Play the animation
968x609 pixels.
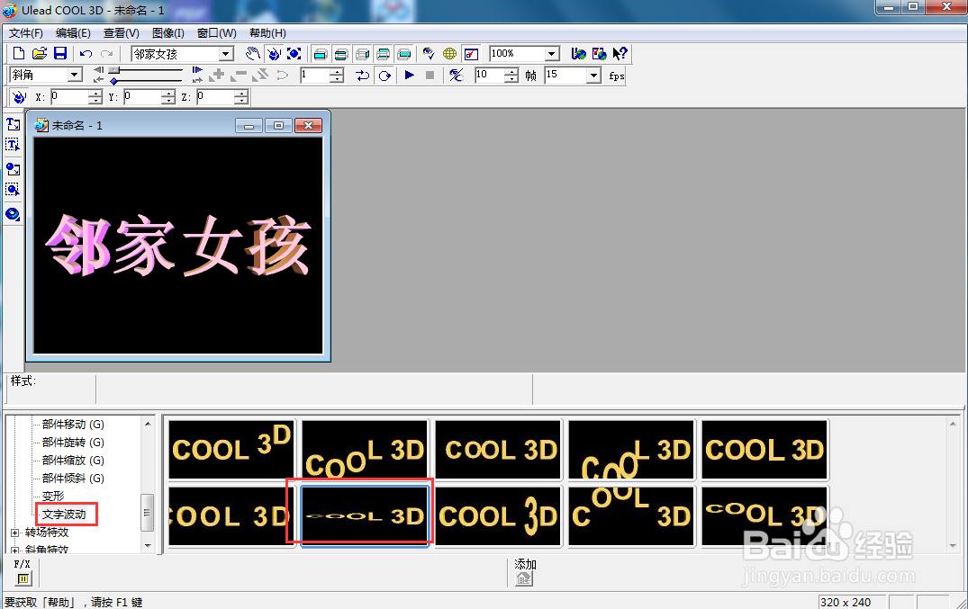coord(410,76)
